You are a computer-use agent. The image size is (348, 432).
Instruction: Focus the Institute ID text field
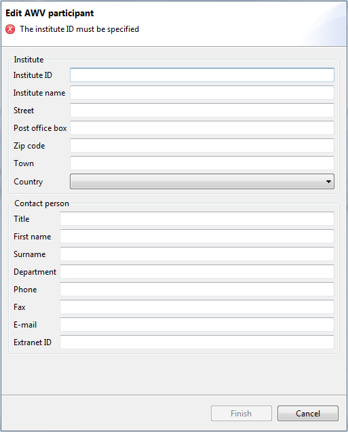(202, 75)
